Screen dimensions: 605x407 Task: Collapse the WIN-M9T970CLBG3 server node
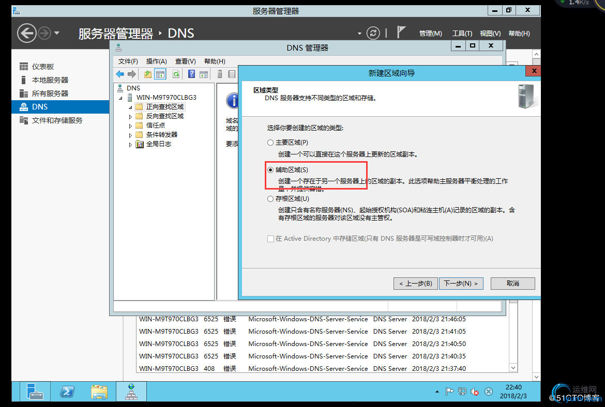point(121,98)
